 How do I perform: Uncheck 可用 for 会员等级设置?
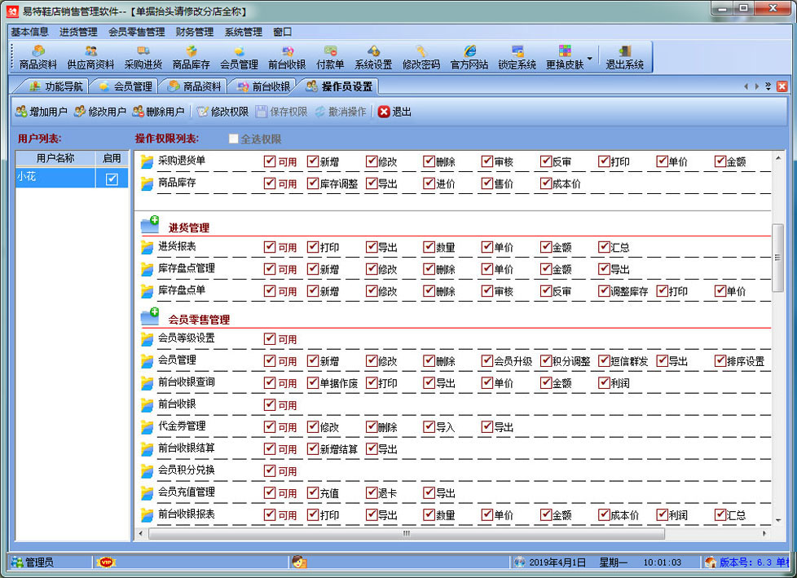click(270, 339)
